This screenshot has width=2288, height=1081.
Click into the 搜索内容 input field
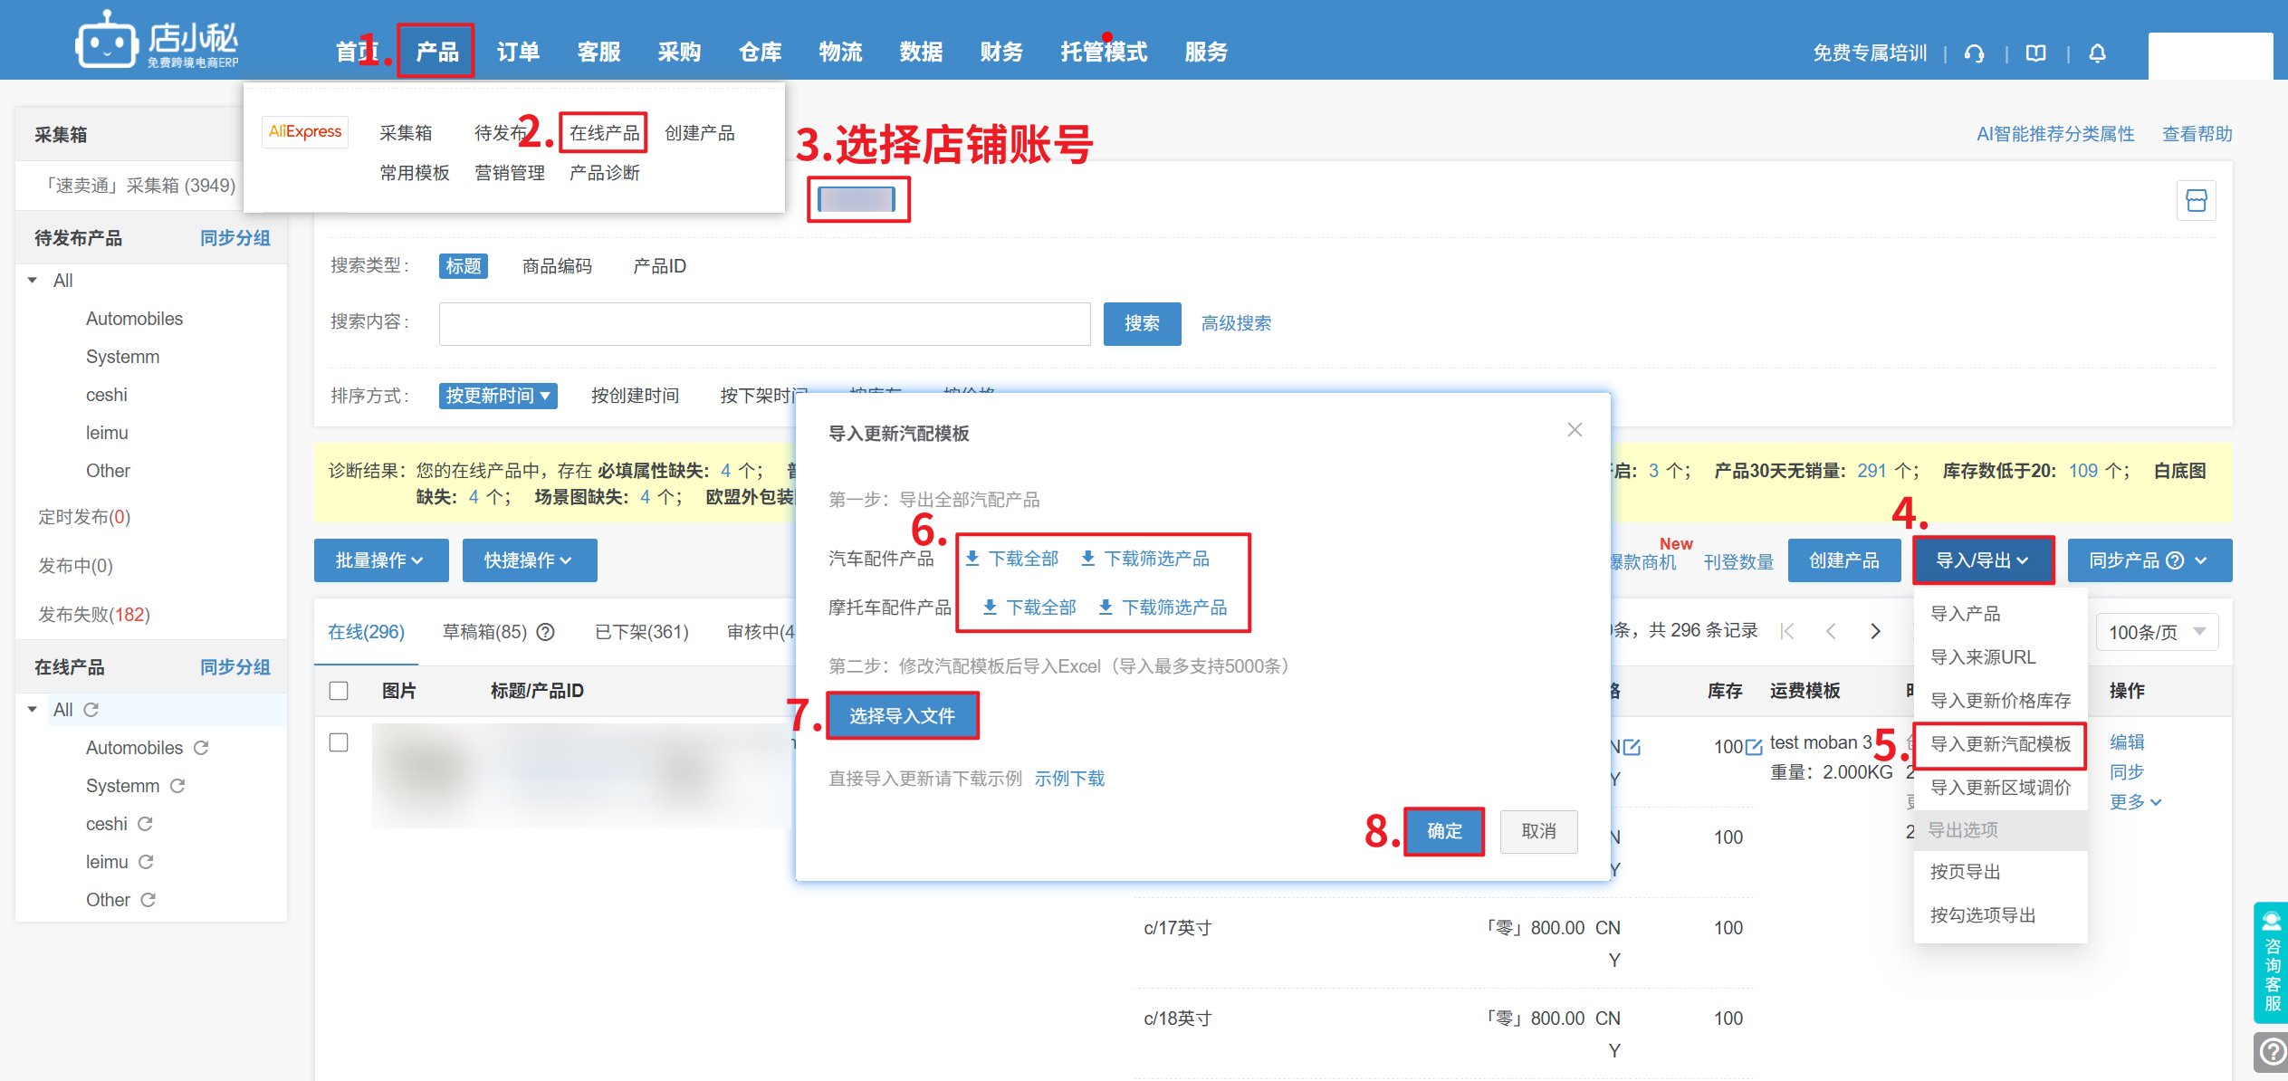(x=764, y=323)
